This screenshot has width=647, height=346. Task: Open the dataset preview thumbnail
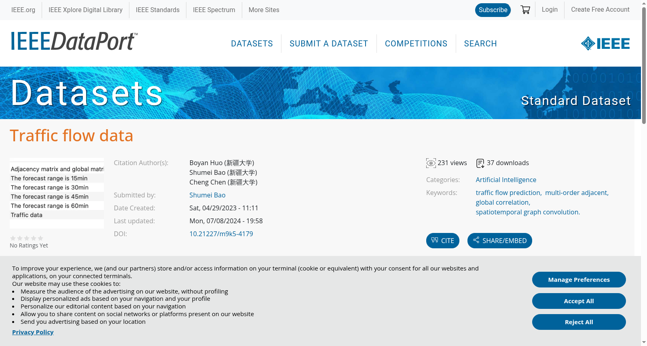[57, 193]
